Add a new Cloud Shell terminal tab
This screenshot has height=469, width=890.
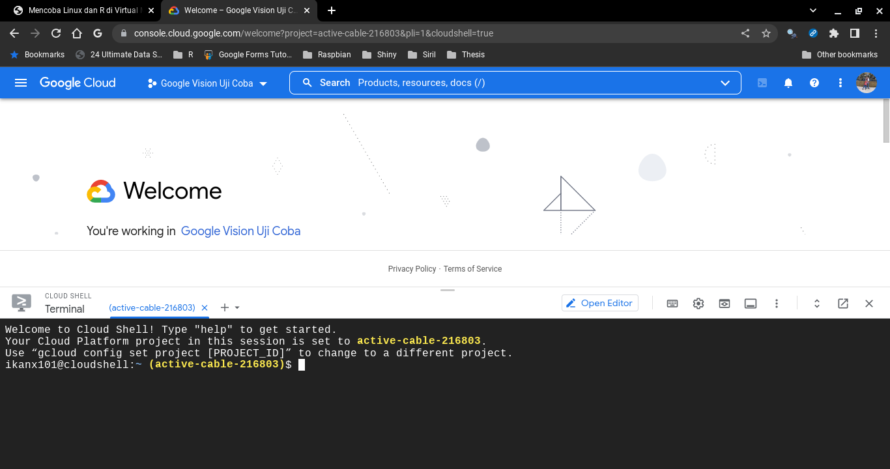(x=225, y=307)
